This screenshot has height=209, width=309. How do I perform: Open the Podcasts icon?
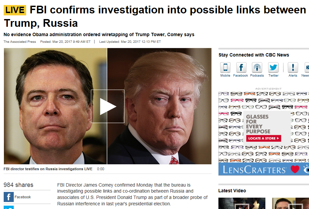point(257,68)
